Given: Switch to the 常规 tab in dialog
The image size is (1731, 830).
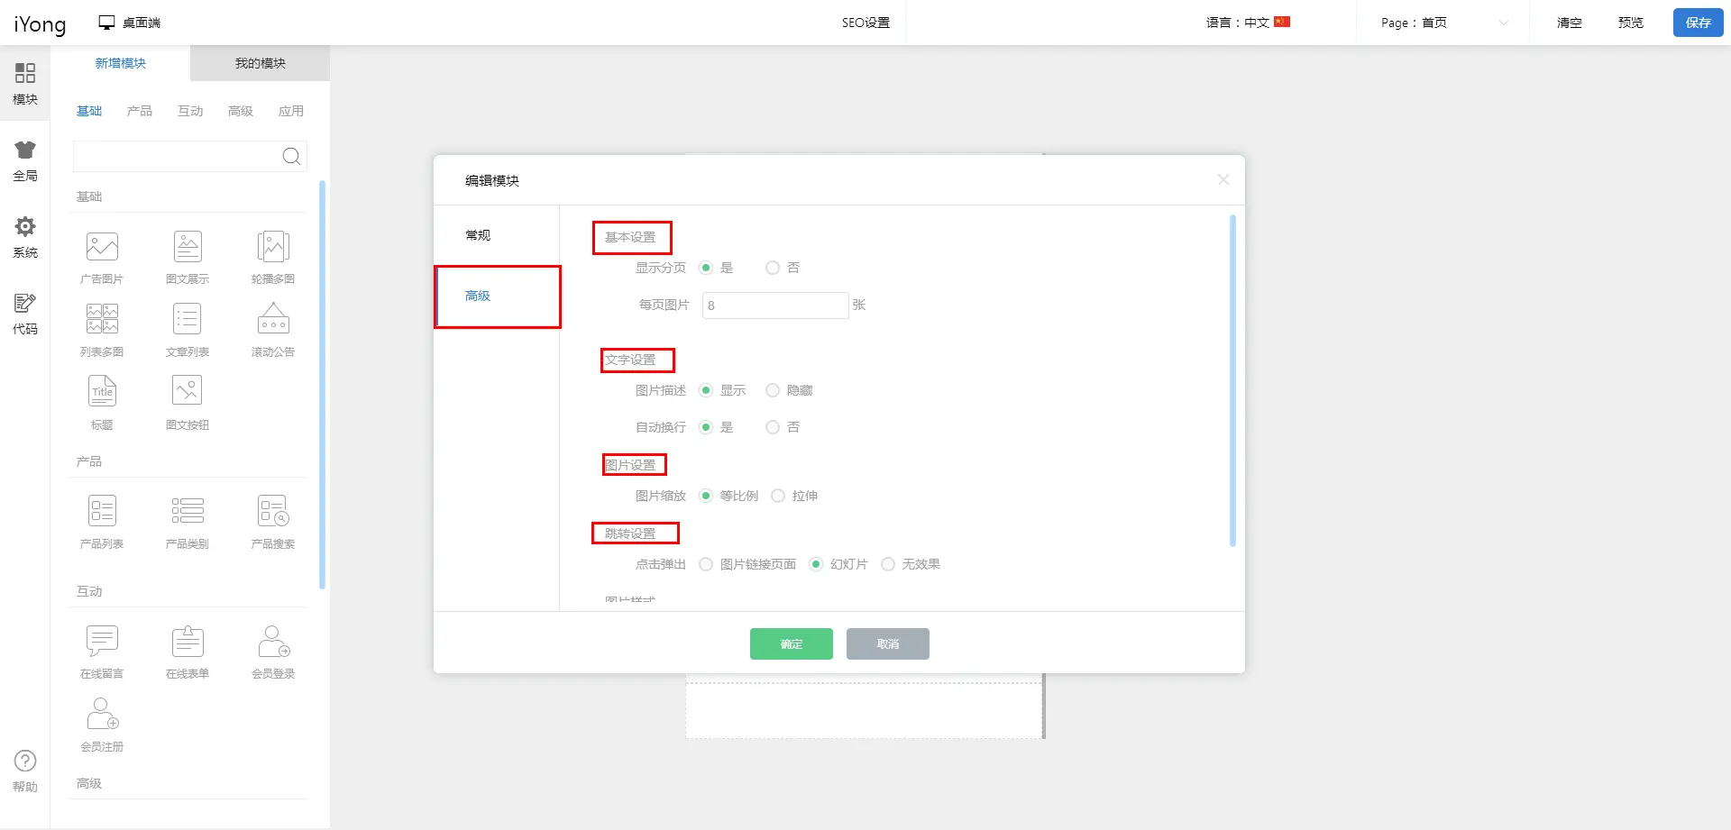Looking at the screenshot, I should tap(478, 235).
